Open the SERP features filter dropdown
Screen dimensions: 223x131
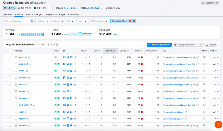pos(99,21)
